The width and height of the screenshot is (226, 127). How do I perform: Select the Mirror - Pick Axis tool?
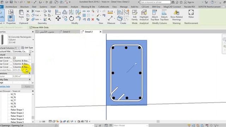71,12
